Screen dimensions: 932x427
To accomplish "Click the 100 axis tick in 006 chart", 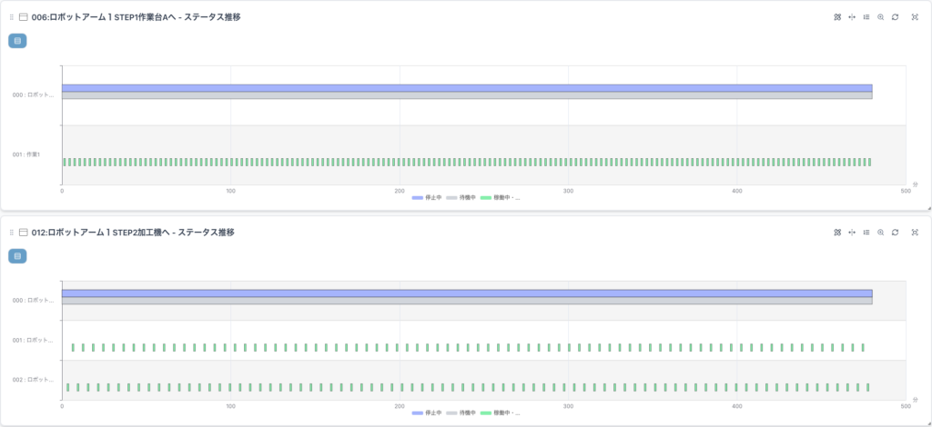I will click(230, 191).
